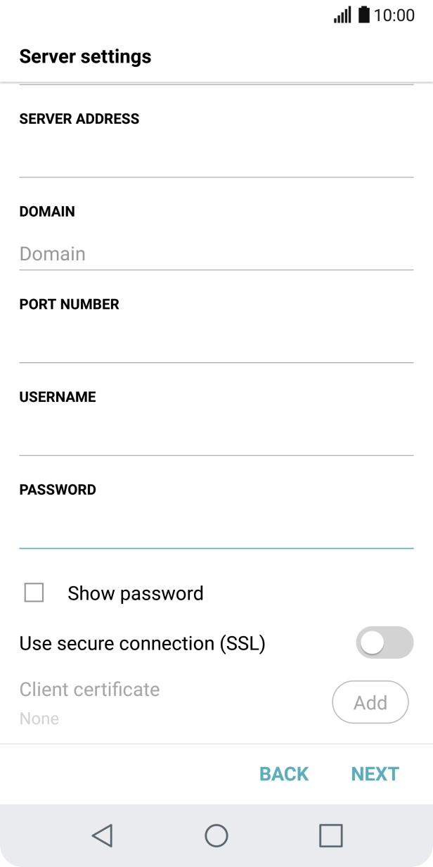Tap the Server settings title
The width and height of the screenshot is (433, 867).
(85, 56)
